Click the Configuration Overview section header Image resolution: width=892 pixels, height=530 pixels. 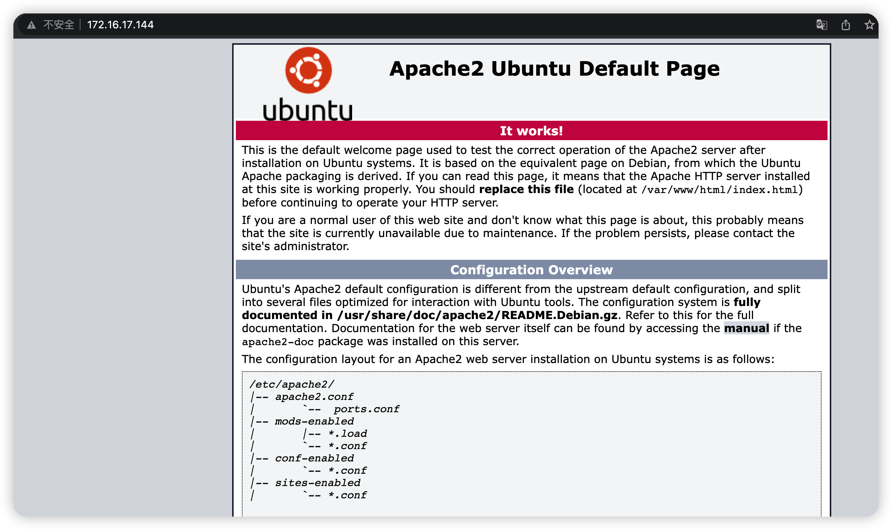pyautogui.click(x=531, y=270)
